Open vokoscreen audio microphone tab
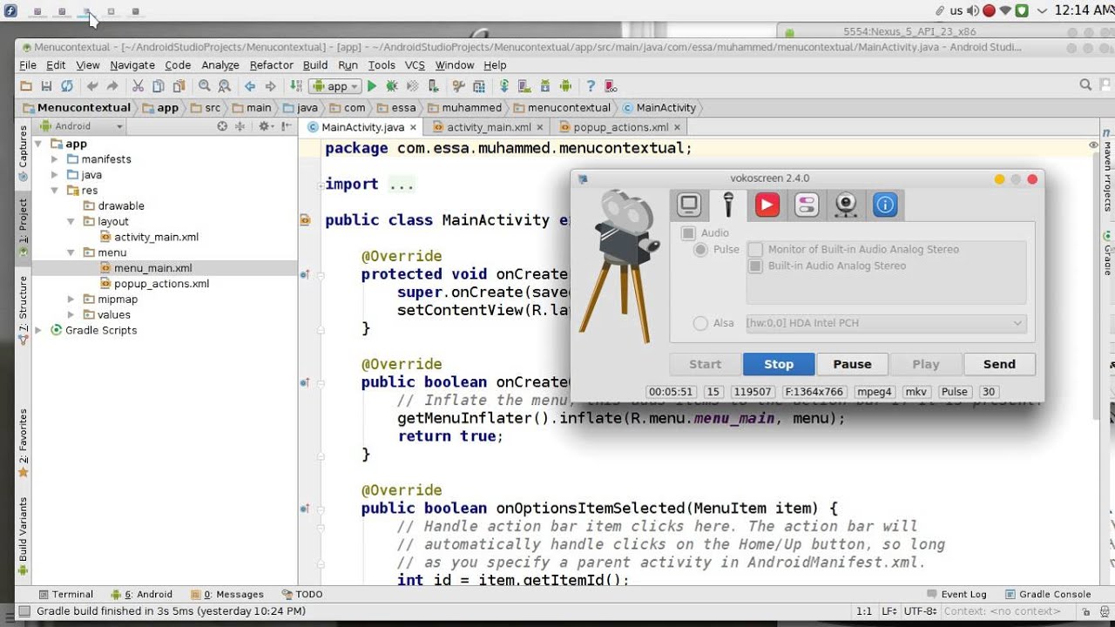The height and width of the screenshot is (627, 1115). [728, 205]
